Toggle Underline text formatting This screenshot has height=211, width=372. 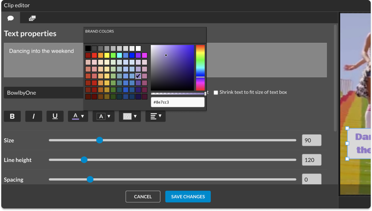coord(55,116)
